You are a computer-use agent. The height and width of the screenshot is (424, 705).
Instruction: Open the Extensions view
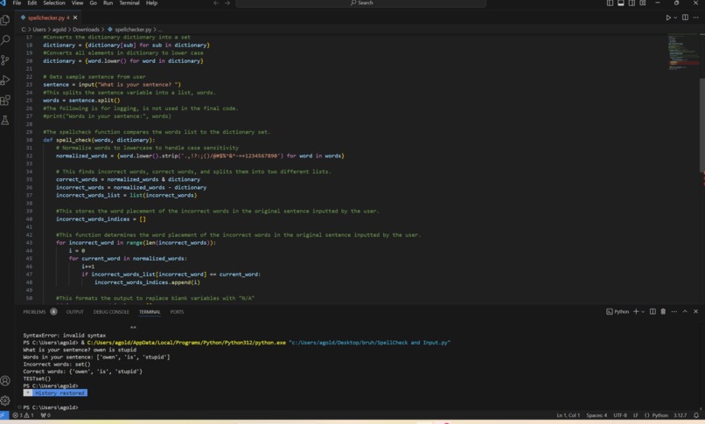pyautogui.click(x=5, y=101)
